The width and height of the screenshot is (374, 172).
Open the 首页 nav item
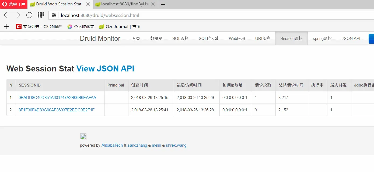(x=136, y=38)
